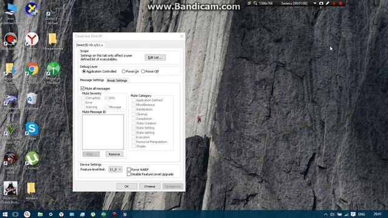The image size is (388, 218).
Task: Open the Feature level limit dropdown
Action: click(115, 170)
